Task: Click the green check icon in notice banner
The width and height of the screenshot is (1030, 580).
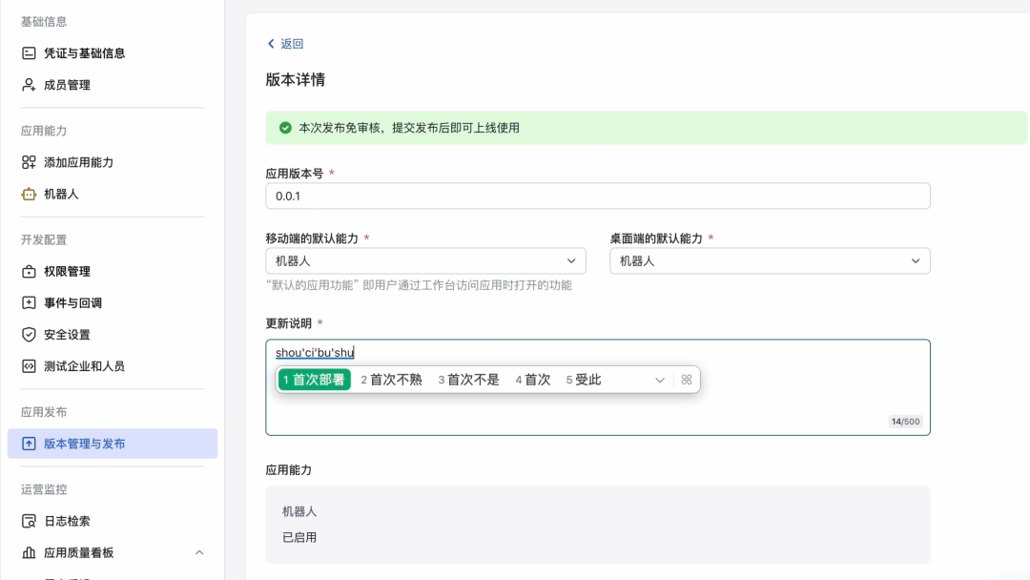Action: point(285,128)
